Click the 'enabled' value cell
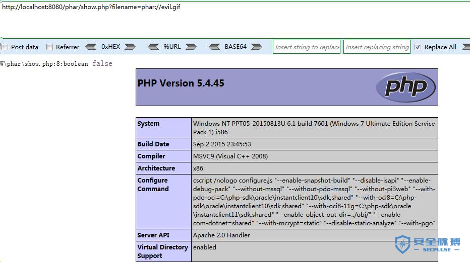This screenshot has height=262, width=470. tap(315, 251)
